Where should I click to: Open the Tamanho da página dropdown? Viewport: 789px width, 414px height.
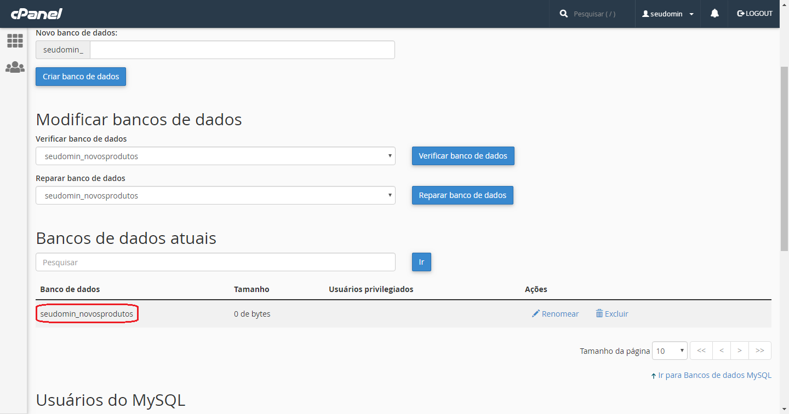[670, 351]
